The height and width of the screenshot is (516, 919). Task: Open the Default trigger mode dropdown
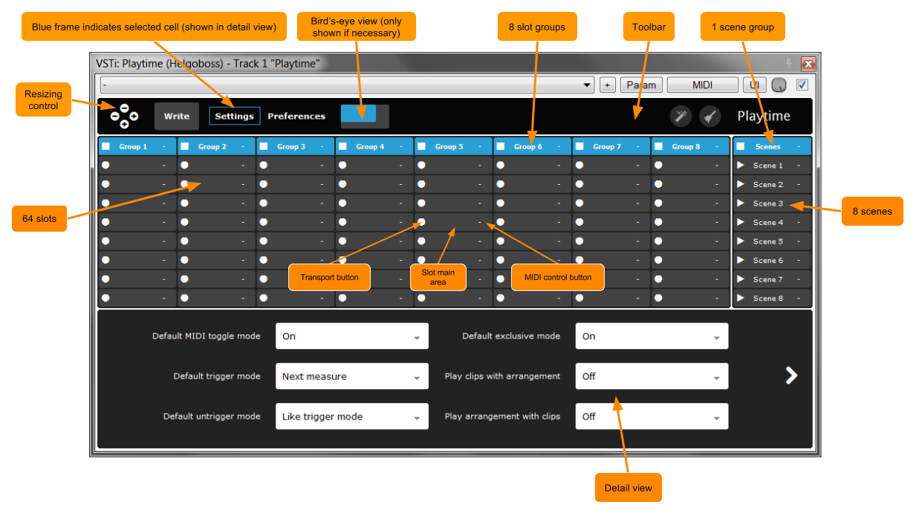click(x=352, y=376)
